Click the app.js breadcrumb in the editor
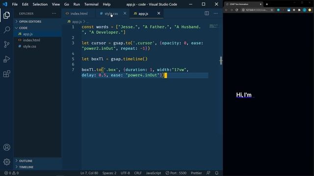 (x=77, y=22)
